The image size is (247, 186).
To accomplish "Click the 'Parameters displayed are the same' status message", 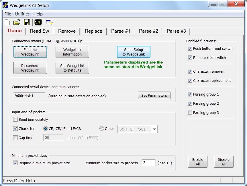I will point(134,64).
